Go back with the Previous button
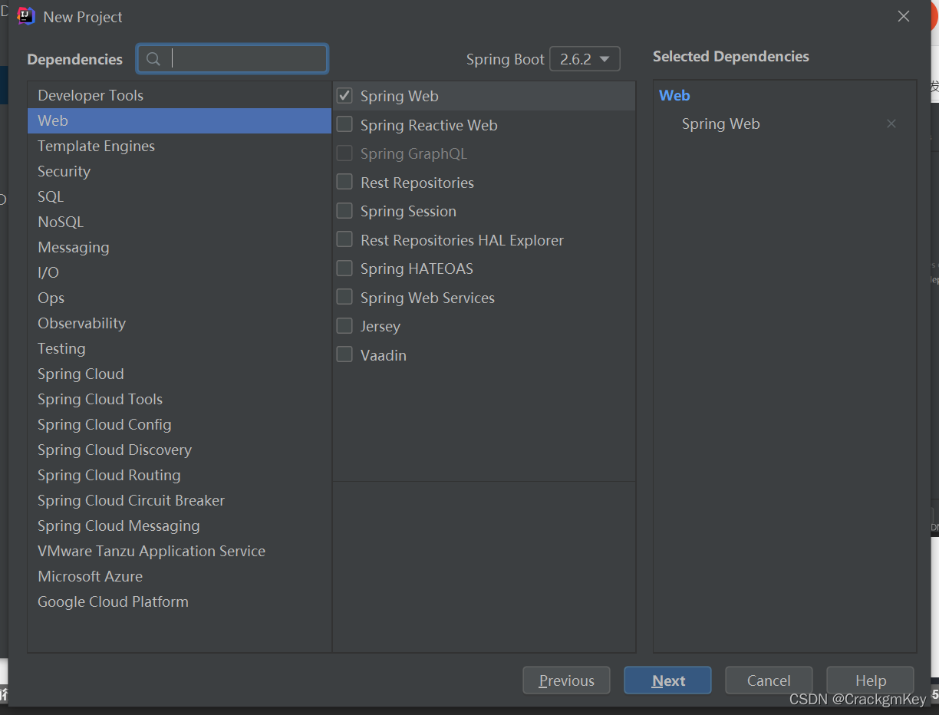939x715 pixels. click(566, 680)
